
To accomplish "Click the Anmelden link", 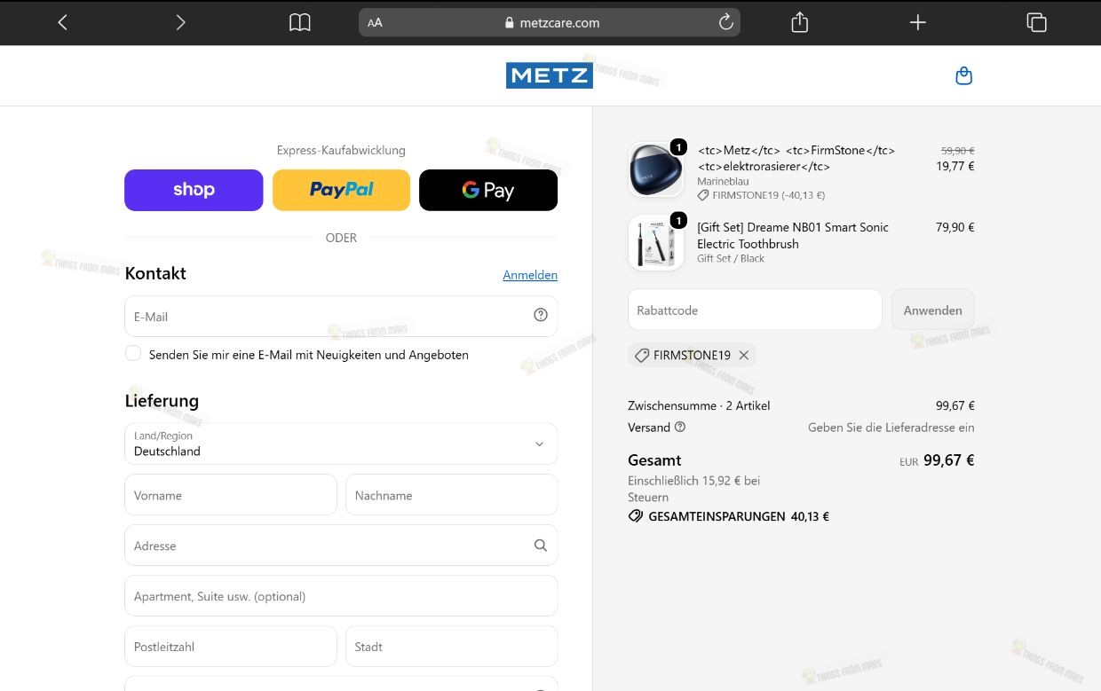I will pyautogui.click(x=530, y=275).
